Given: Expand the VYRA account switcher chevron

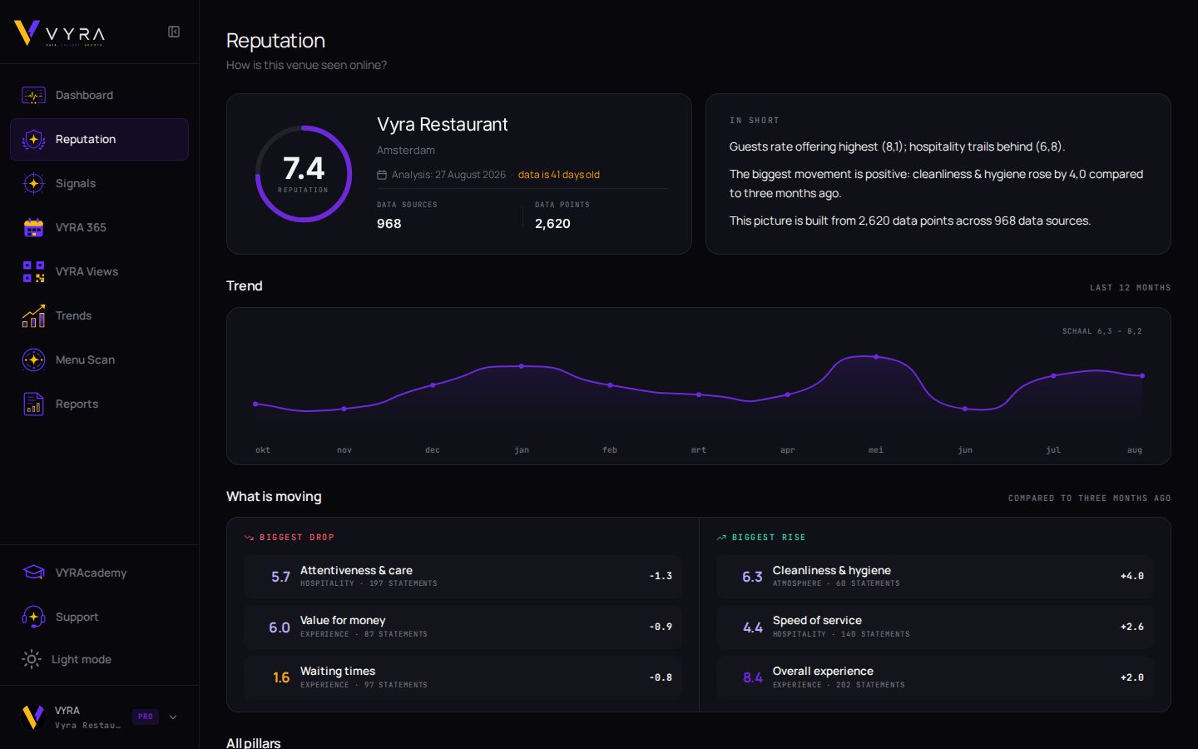Looking at the screenshot, I should click(173, 717).
